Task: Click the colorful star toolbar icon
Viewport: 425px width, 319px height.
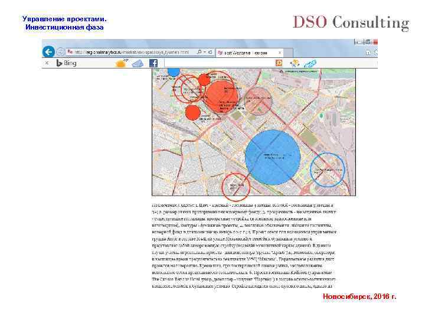Action: pos(295,63)
